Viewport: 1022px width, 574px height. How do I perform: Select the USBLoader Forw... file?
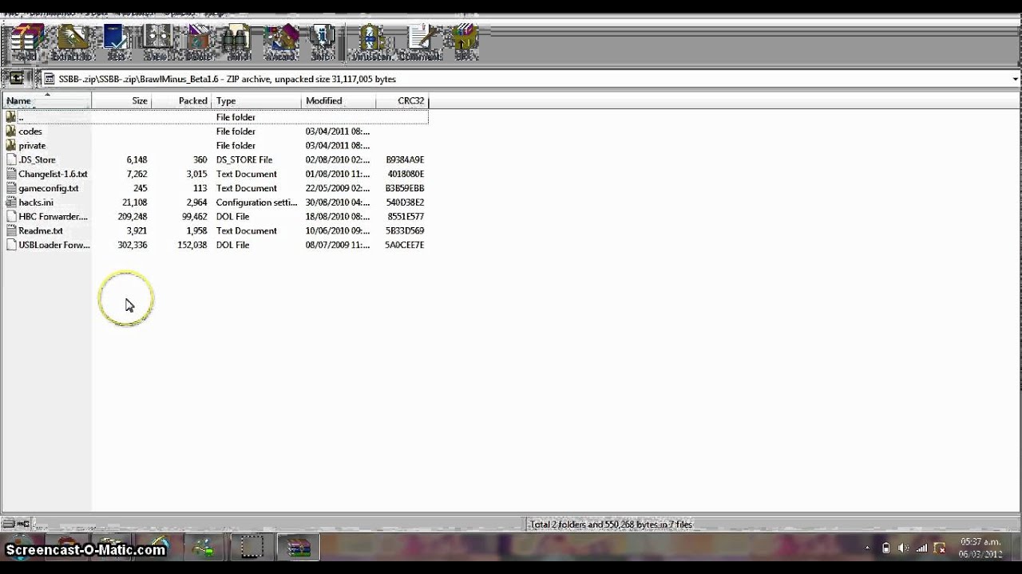tap(54, 246)
